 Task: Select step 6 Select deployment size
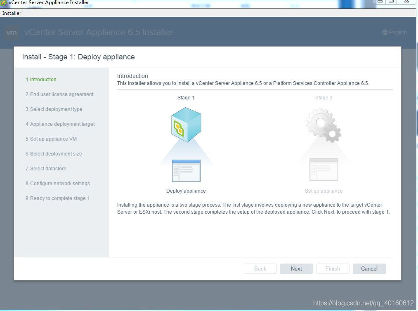[54, 154]
